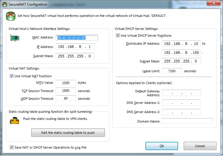This screenshot has width=223, height=156.
Task: Click the 'MTU Value:' label
Action: pos(45,83)
